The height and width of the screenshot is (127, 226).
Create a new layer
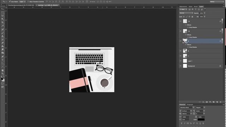coord(217,102)
